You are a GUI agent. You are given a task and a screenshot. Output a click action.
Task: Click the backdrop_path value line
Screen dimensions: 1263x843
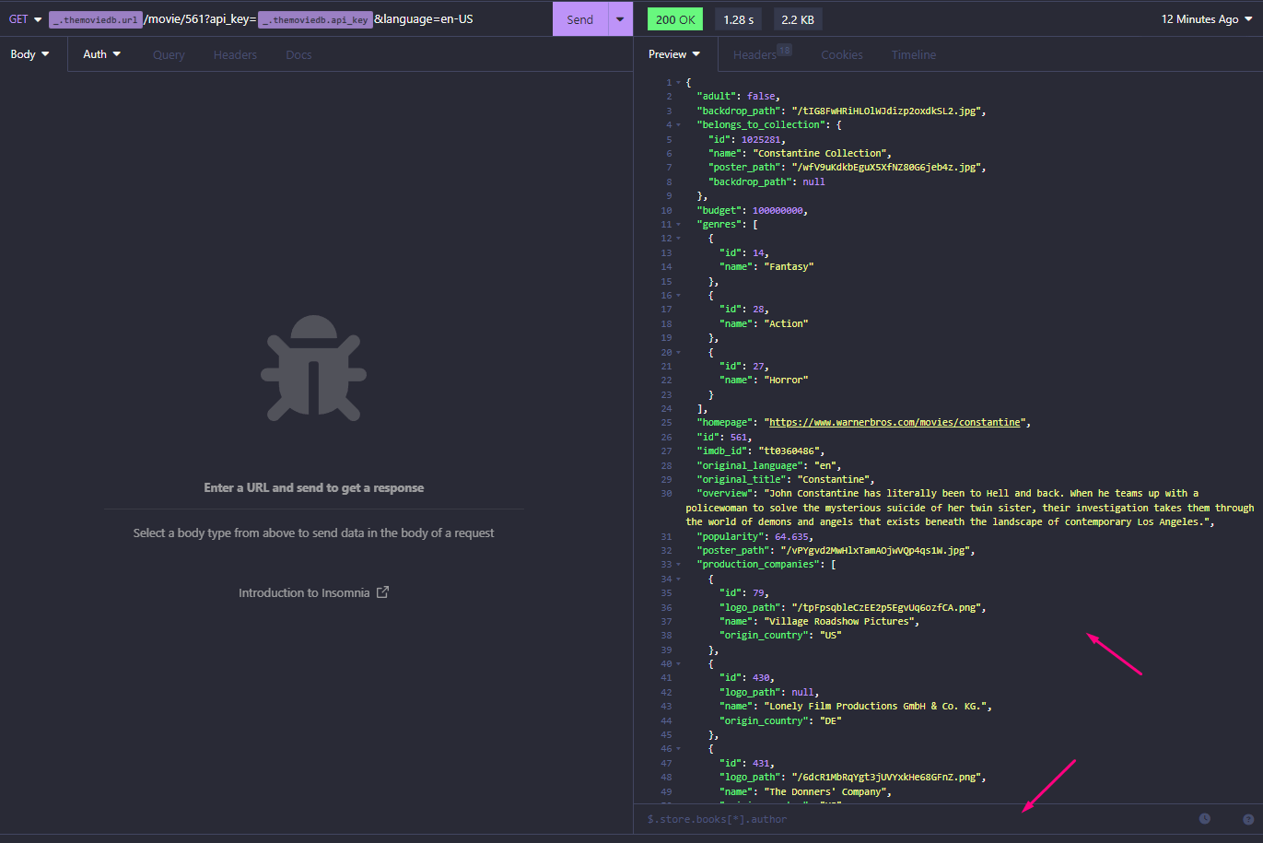pos(841,111)
